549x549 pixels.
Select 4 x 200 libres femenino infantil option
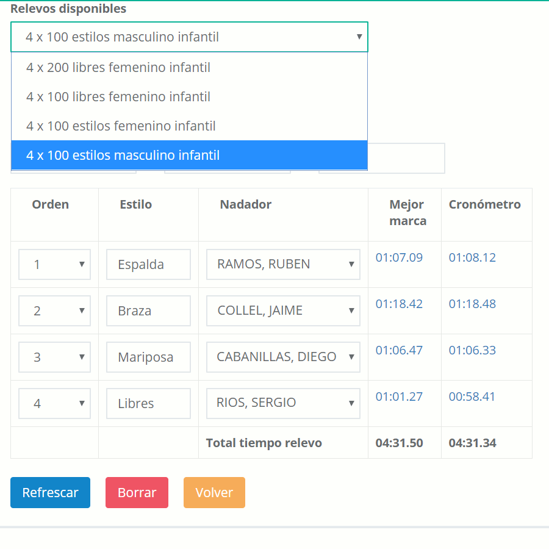[x=190, y=67]
